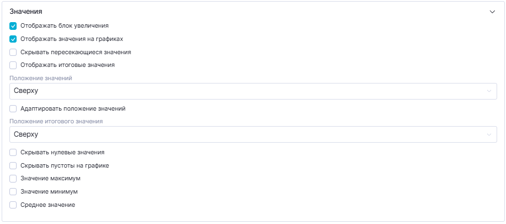Enable Скрывать нулевые значения checkbox
The height and width of the screenshot is (224, 506).
tap(13, 152)
